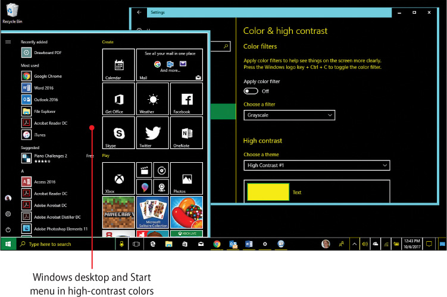Open the Grayscale filter dropdown
447x297 pixels.
coord(289,115)
